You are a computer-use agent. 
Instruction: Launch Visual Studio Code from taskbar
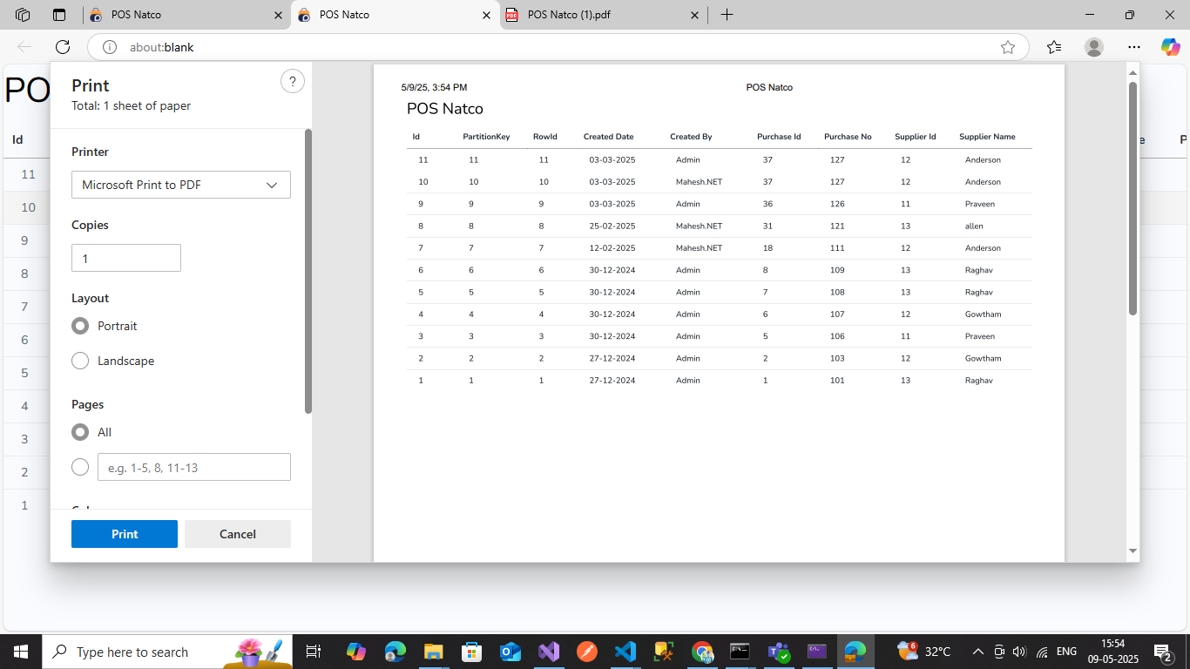point(625,652)
